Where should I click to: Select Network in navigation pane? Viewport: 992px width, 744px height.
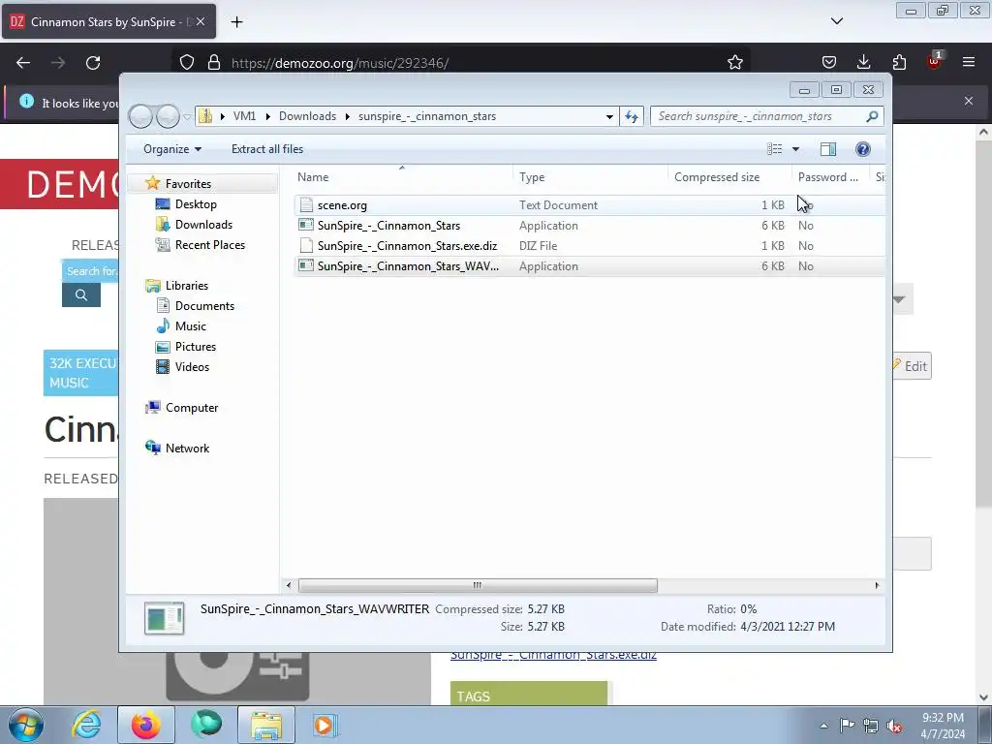(x=187, y=448)
